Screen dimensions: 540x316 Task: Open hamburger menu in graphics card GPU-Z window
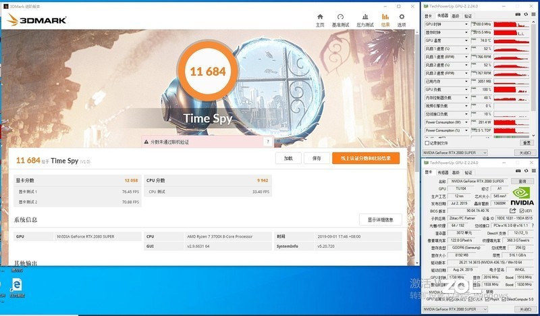click(x=533, y=171)
